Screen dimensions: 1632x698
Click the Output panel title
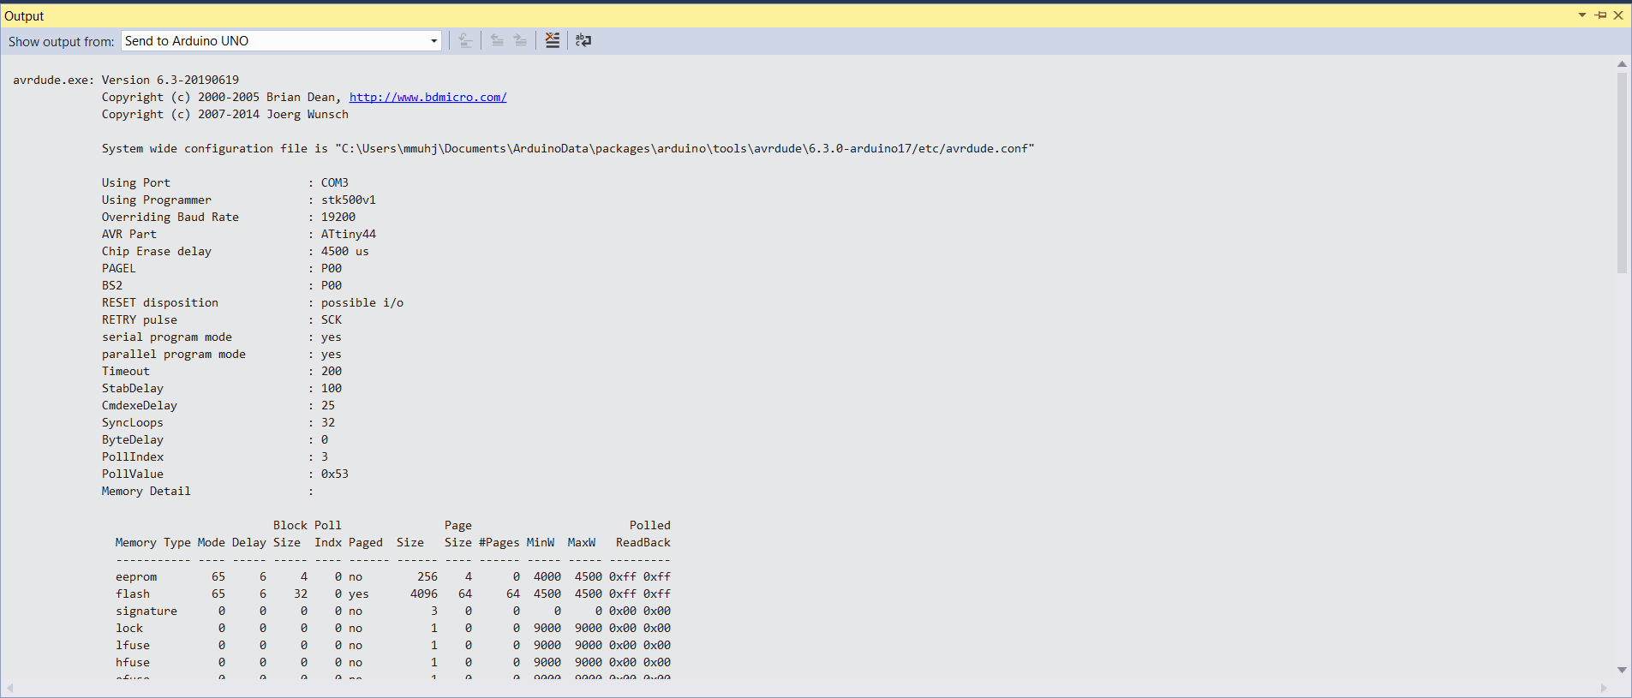click(x=24, y=16)
